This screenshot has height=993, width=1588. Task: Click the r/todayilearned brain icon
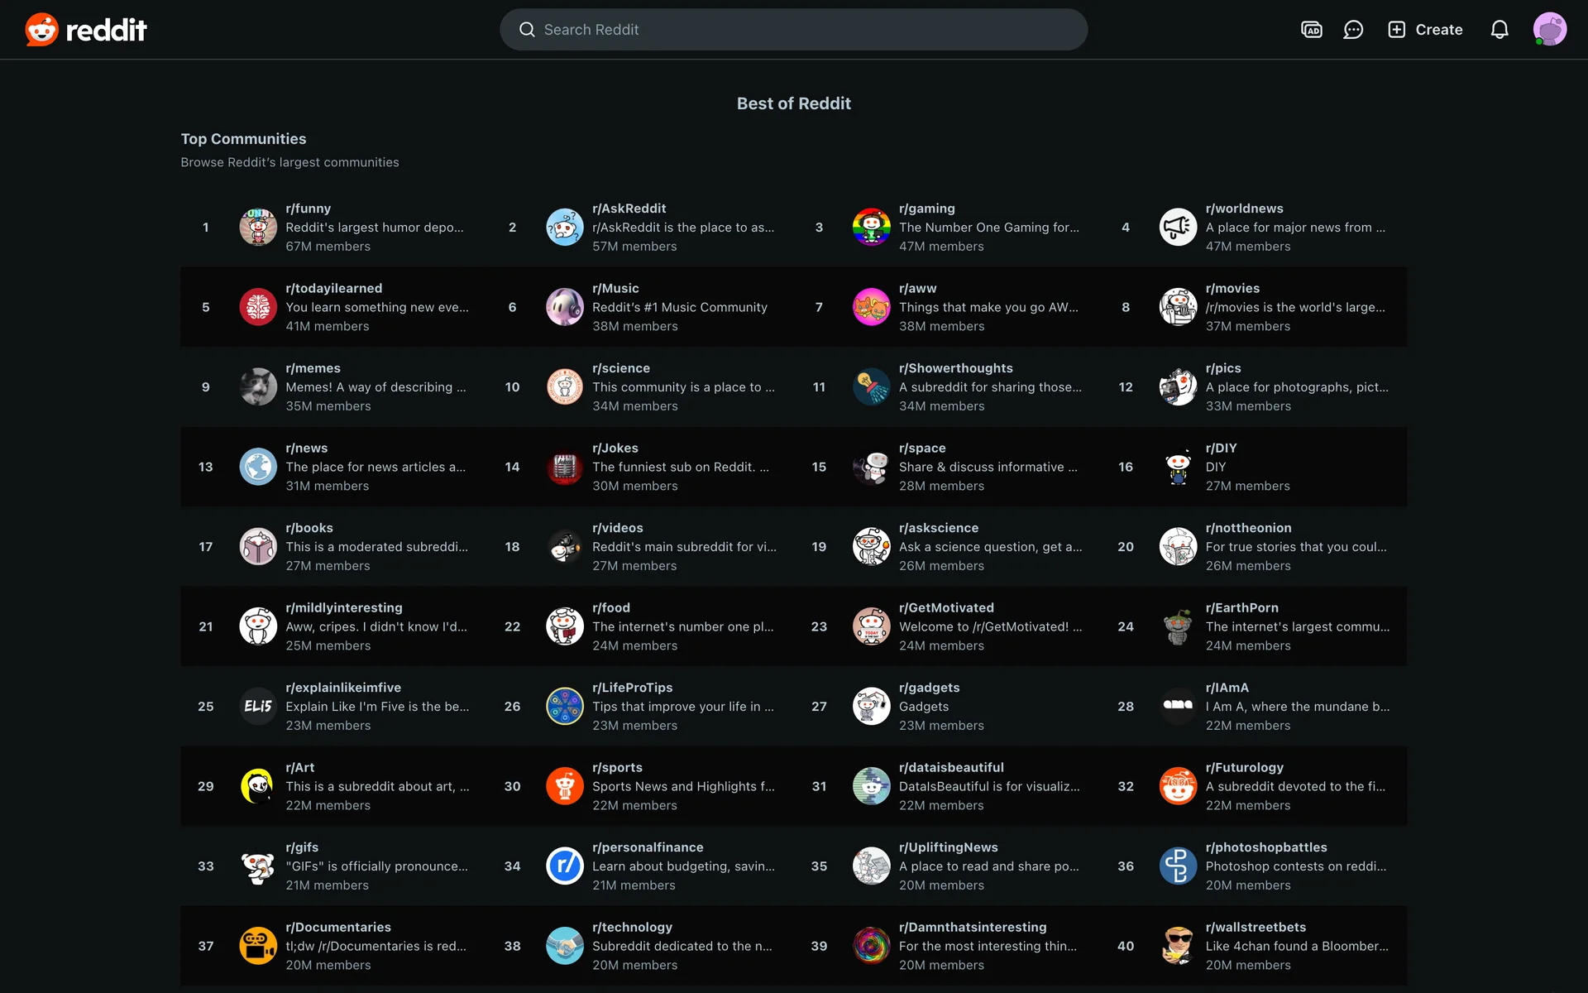tap(258, 307)
